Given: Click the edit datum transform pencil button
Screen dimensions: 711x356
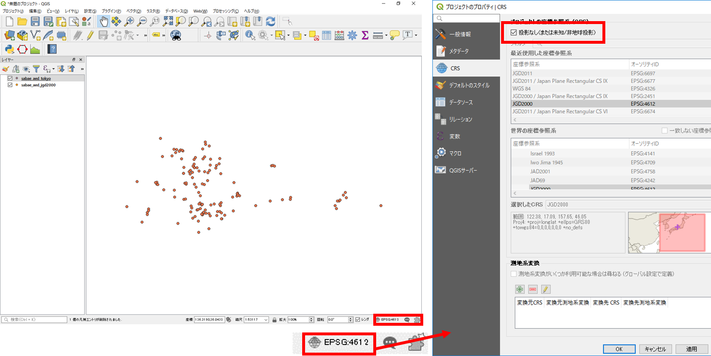Looking at the screenshot, I should pos(546,289).
